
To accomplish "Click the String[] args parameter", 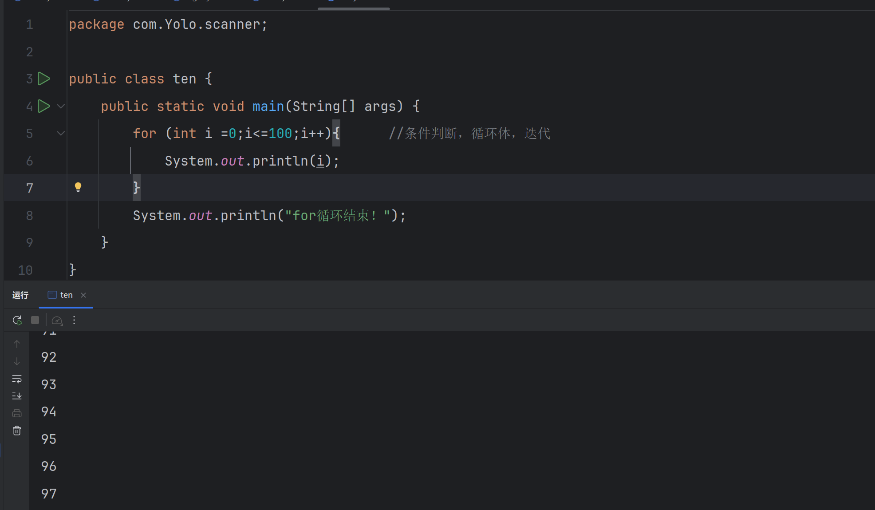I will coord(344,107).
